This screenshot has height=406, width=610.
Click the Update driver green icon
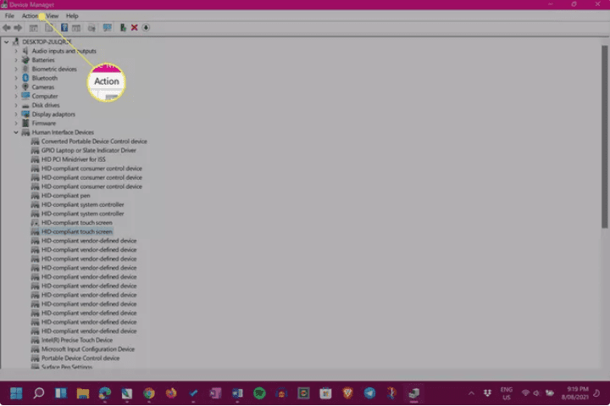pos(123,28)
